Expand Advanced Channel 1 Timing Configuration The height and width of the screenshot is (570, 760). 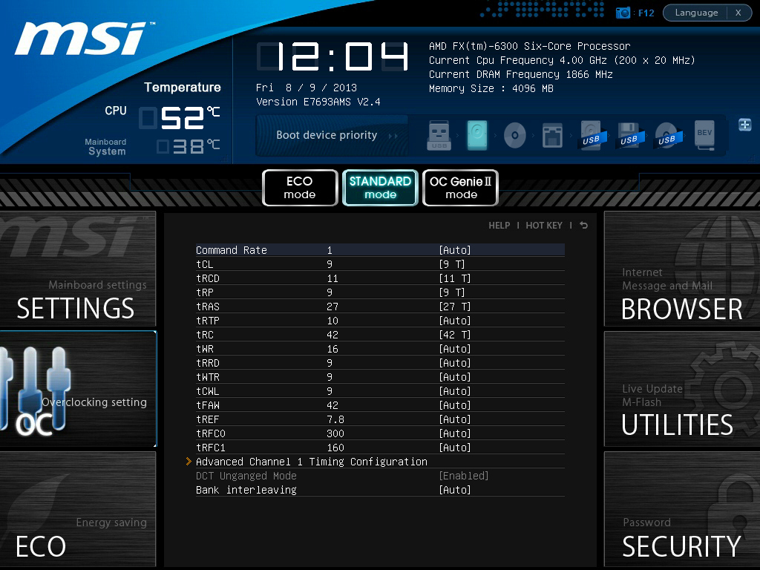point(311,462)
